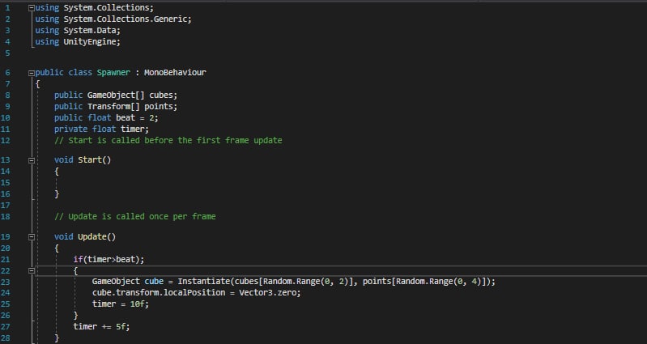647x344 pixels.
Task: Click line number 21 in the gutter
Action: [6, 260]
